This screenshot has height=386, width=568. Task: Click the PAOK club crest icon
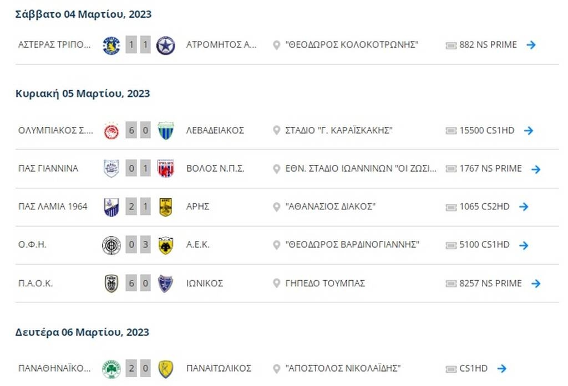(112, 283)
